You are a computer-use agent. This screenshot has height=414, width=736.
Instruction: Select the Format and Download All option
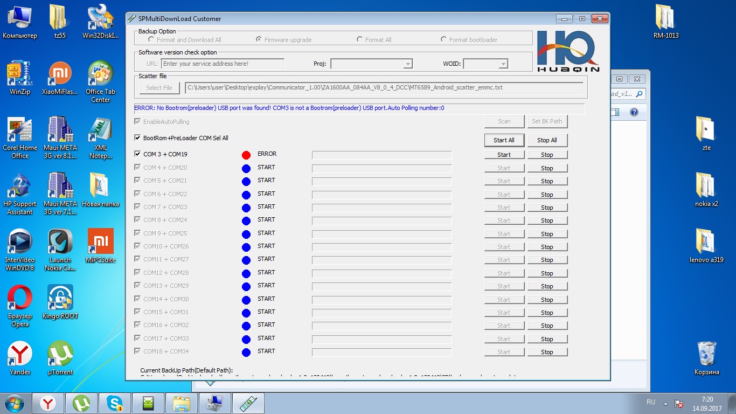[151, 39]
